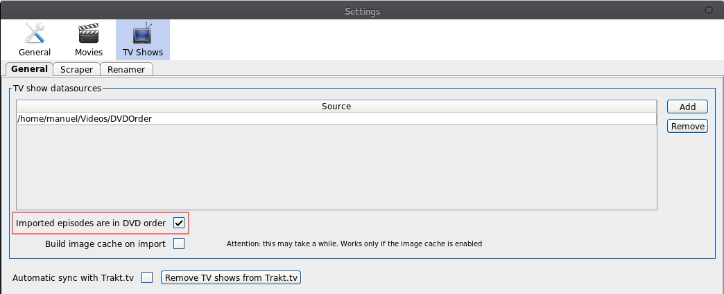
Task: Click the Source column header
Action: (x=336, y=107)
